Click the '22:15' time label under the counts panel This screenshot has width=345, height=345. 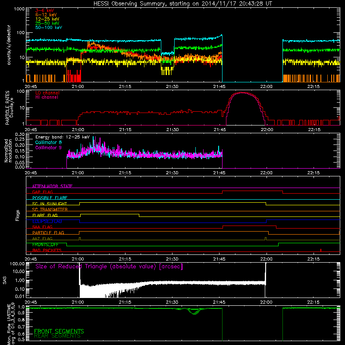coord(314,87)
